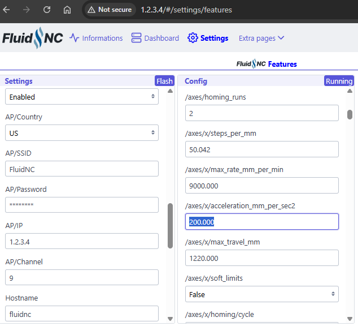Viewport: 358px width, 326px height.
Task: Click the Dashboard panel icon
Action: point(136,38)
